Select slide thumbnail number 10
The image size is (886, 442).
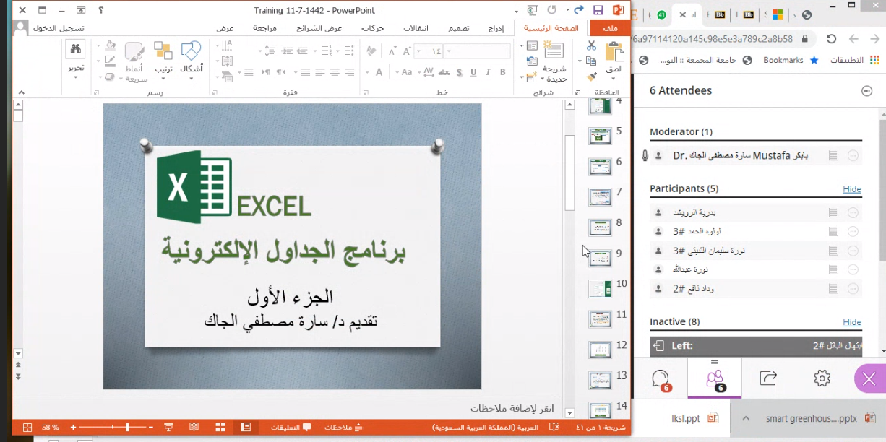600,289
